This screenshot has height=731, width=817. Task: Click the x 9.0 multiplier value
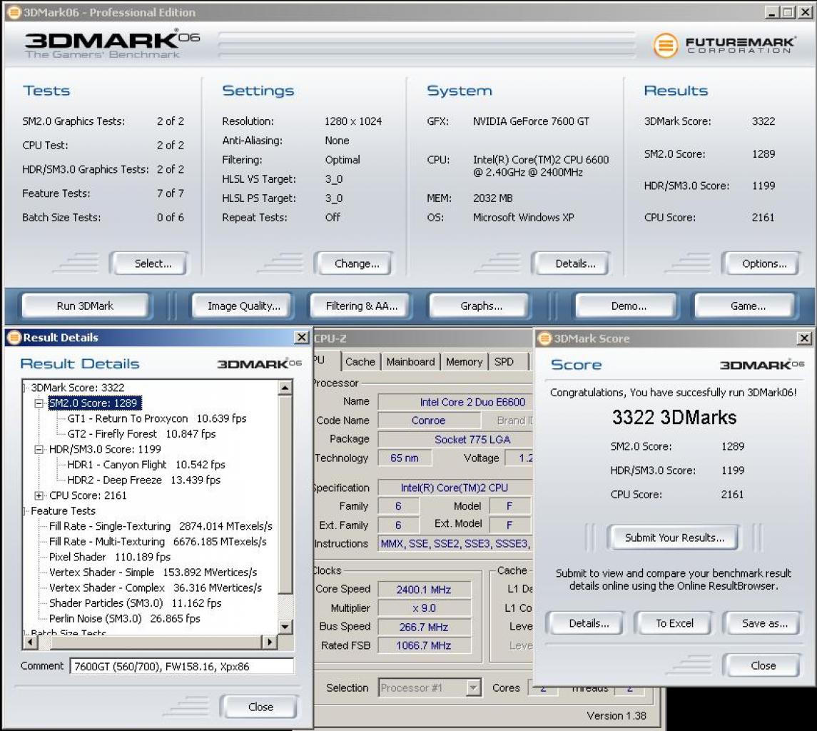point(424,608)
